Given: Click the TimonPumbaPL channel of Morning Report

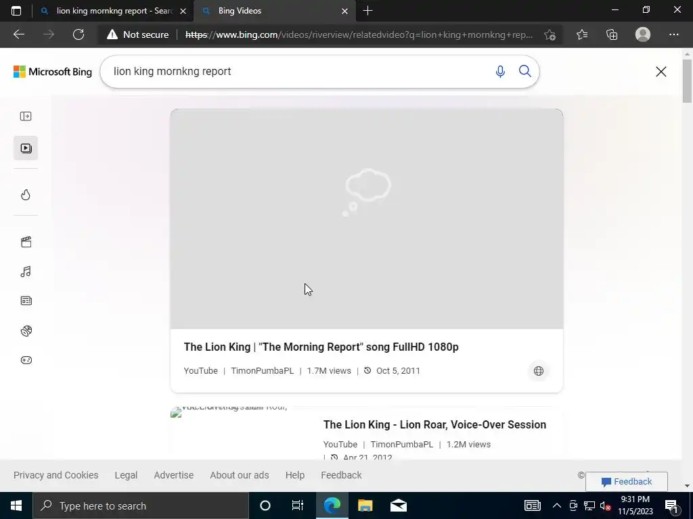Looking at the screenshot, I should coord(262,371).
